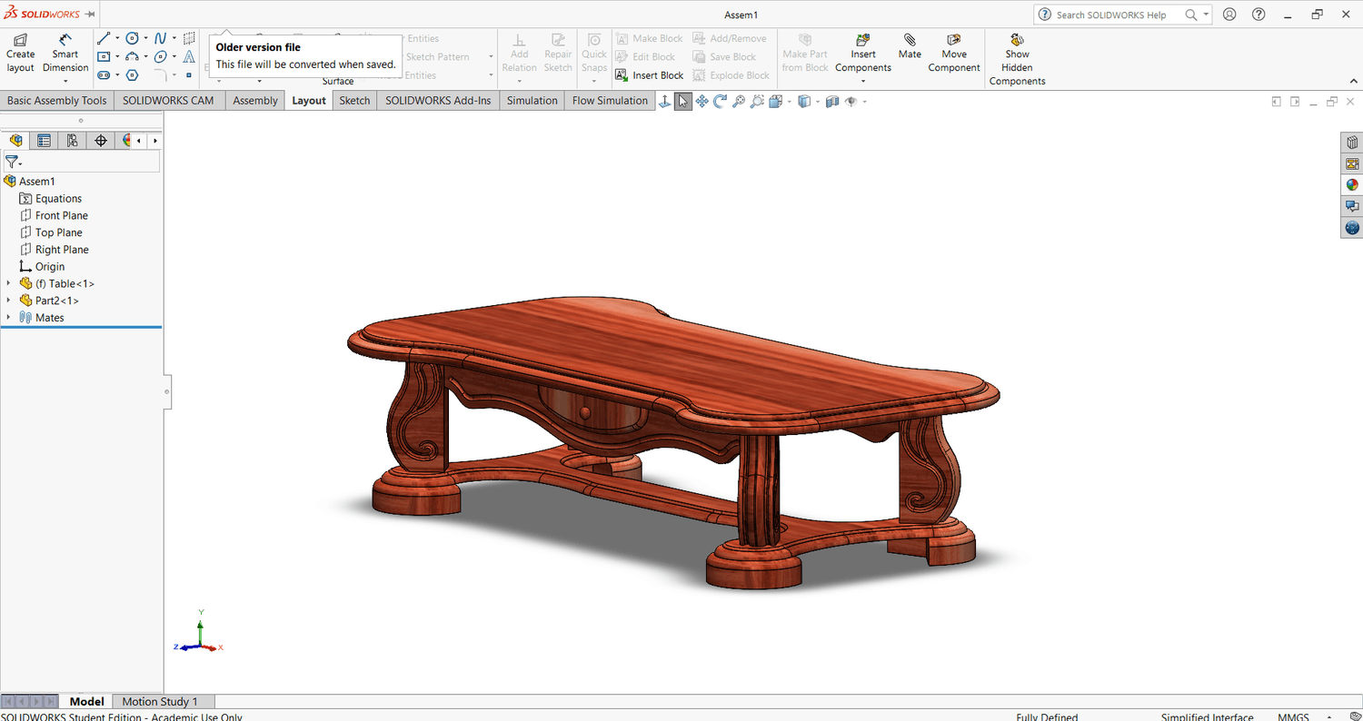
Task: Toggle the pushpin beside SOLIDWORKS logo
Action: (90, 15)
